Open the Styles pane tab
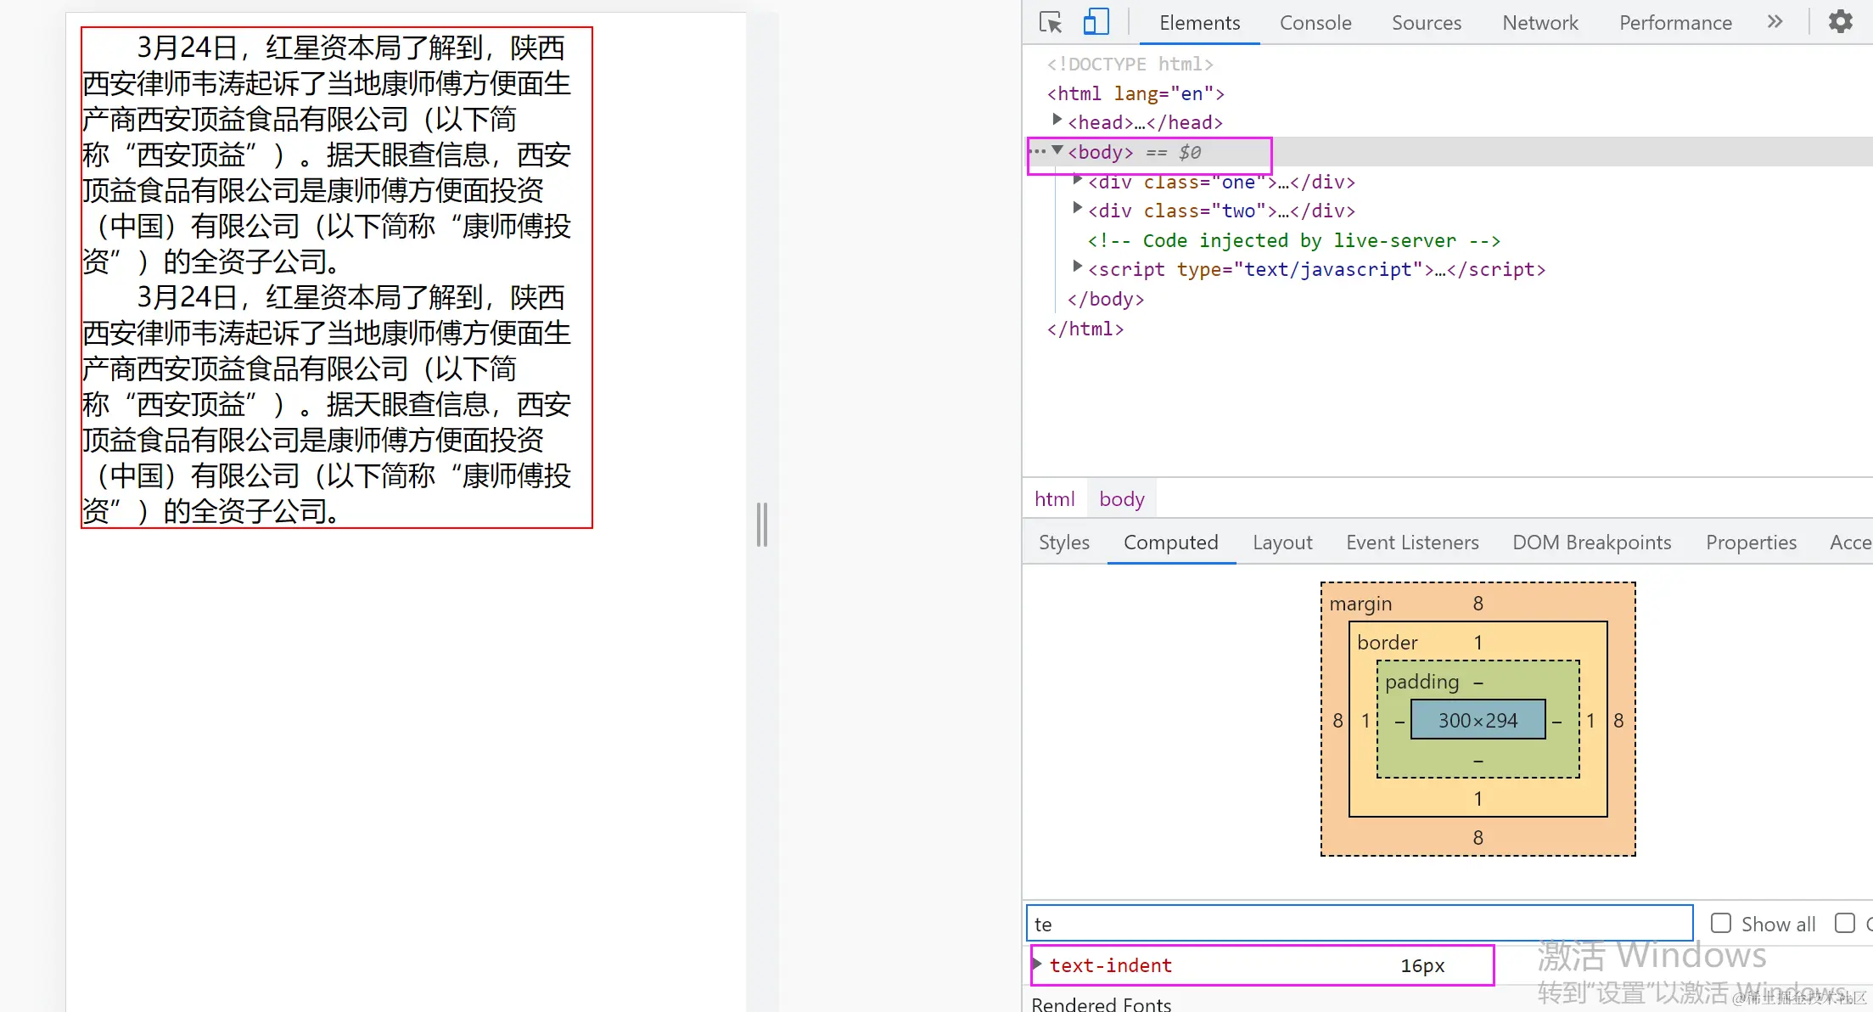 click(x=1063, y=543)
